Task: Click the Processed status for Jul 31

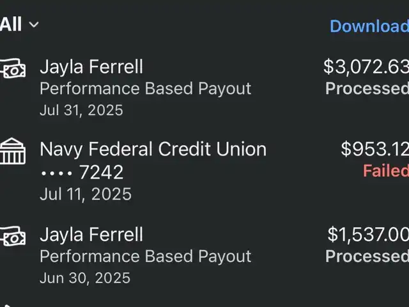Action: (x=367, y=88)
